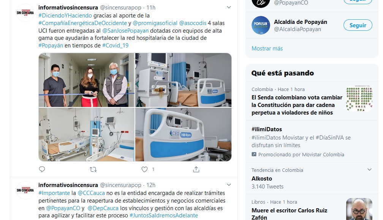Open the Carlos Ruiz Zafón portrait thumbnail

[359, 209]
